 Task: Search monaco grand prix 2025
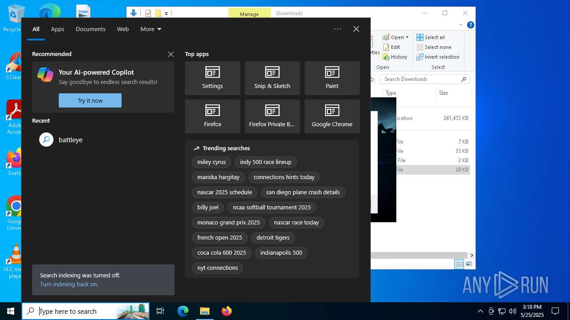(228, 223)
